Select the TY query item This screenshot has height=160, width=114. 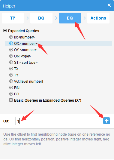pyautogui.click(x=16, y=75)
